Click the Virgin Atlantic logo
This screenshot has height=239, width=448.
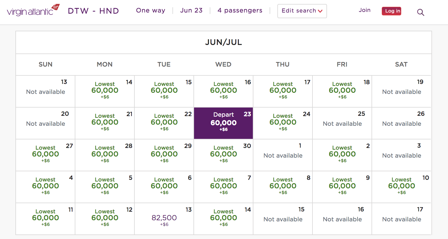[33, 11]
